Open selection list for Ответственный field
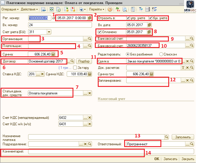Image resolution: width=197 pixels, height=163 pixels. point(187,144)
